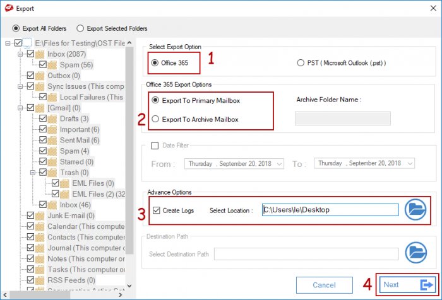
Task: Select the Journal folder in tree
Action: pyautogui.click(x=86, y=248)
